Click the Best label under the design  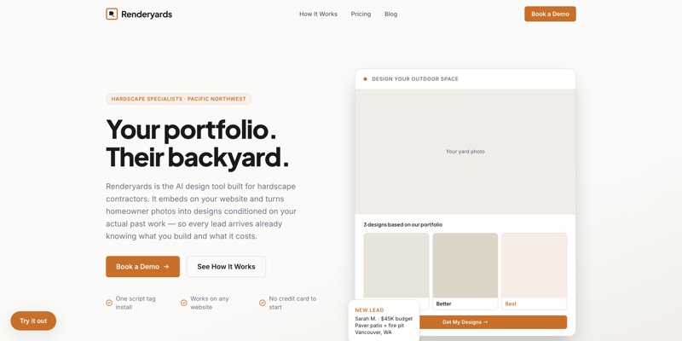tap(511, 304)
